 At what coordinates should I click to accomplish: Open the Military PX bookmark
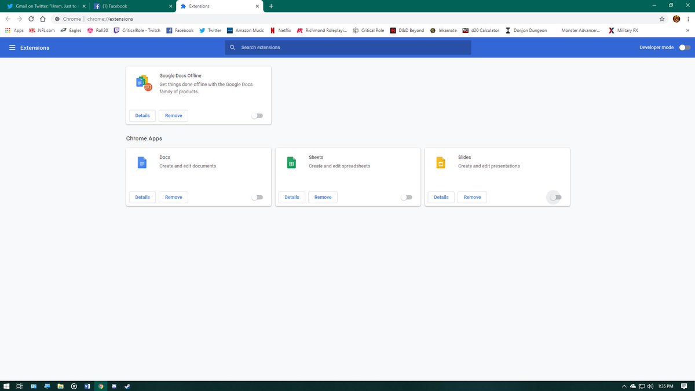point(623,30)
